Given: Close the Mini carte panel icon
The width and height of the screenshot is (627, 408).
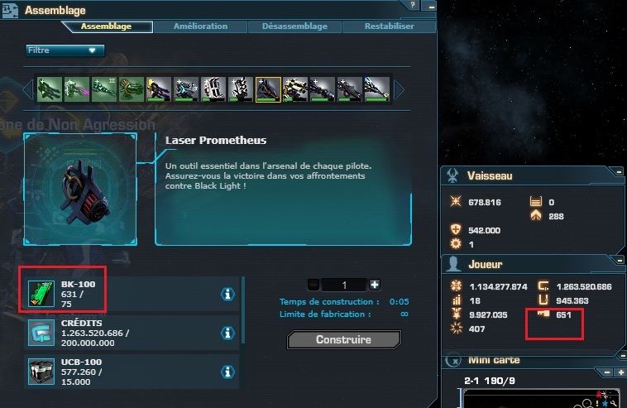Looking at the screenshot, I should (x=454, y=361).
